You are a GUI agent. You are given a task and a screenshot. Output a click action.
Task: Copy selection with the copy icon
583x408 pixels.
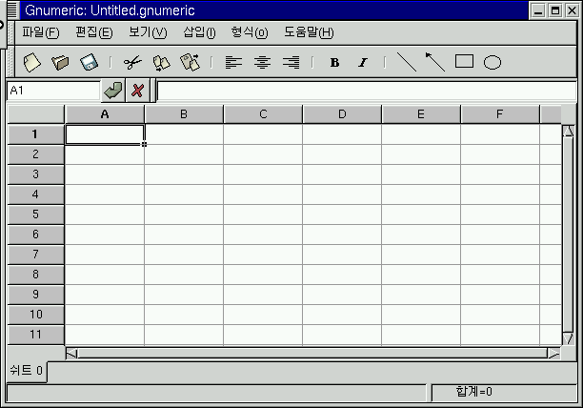tap(161, 63)
